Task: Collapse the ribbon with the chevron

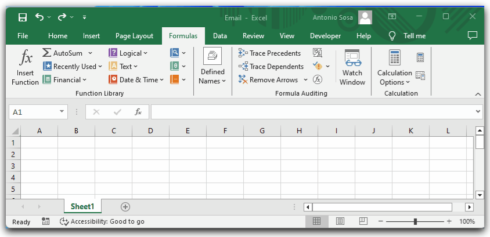Action: (478, 94)
